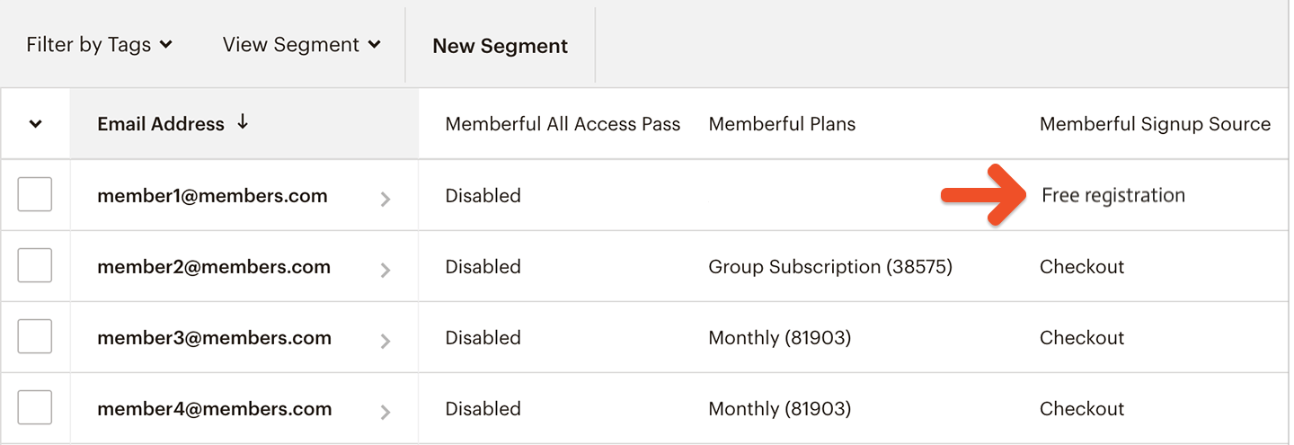Open the select-all chevron in header
Image resolution: width=1294 pixels, height=445 pixels.
coord(35,124)
